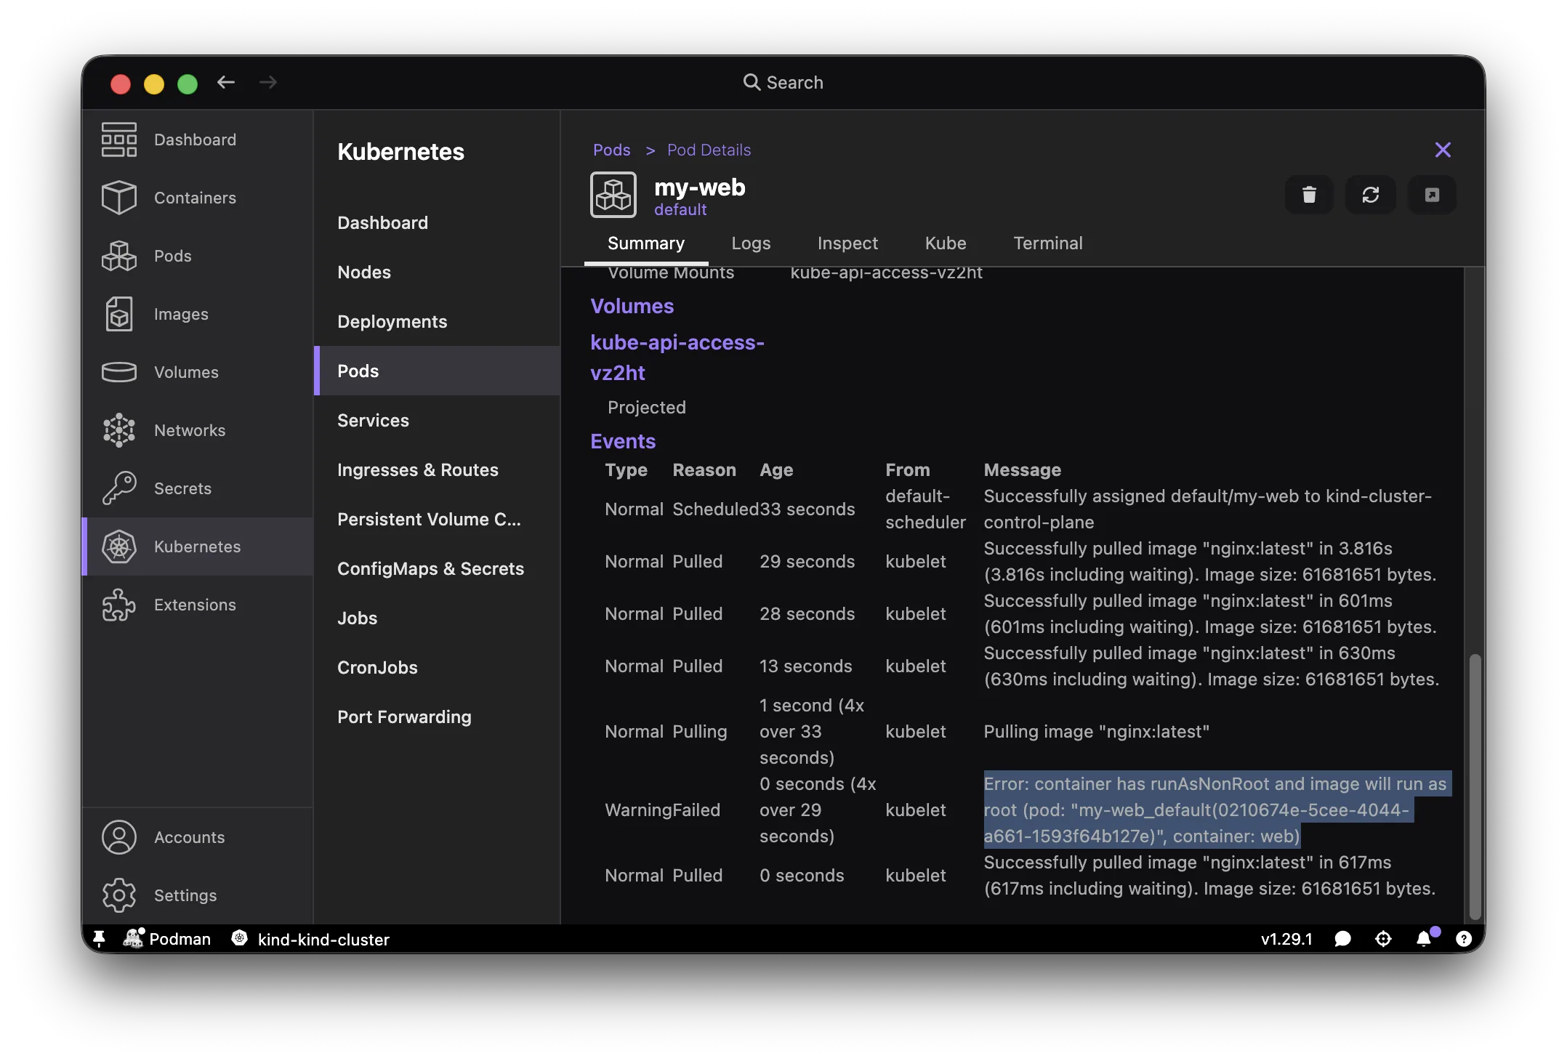Click 'Pulling image "nginx:latest"' message
1567x1061 pixels.
[x=1097, y=732]
